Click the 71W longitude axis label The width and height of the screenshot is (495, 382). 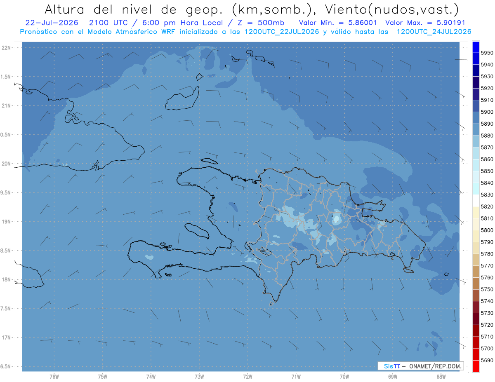click(x=296, y=376)
